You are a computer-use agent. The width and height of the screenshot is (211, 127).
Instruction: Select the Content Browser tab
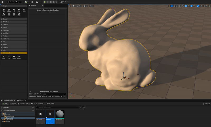8,101
